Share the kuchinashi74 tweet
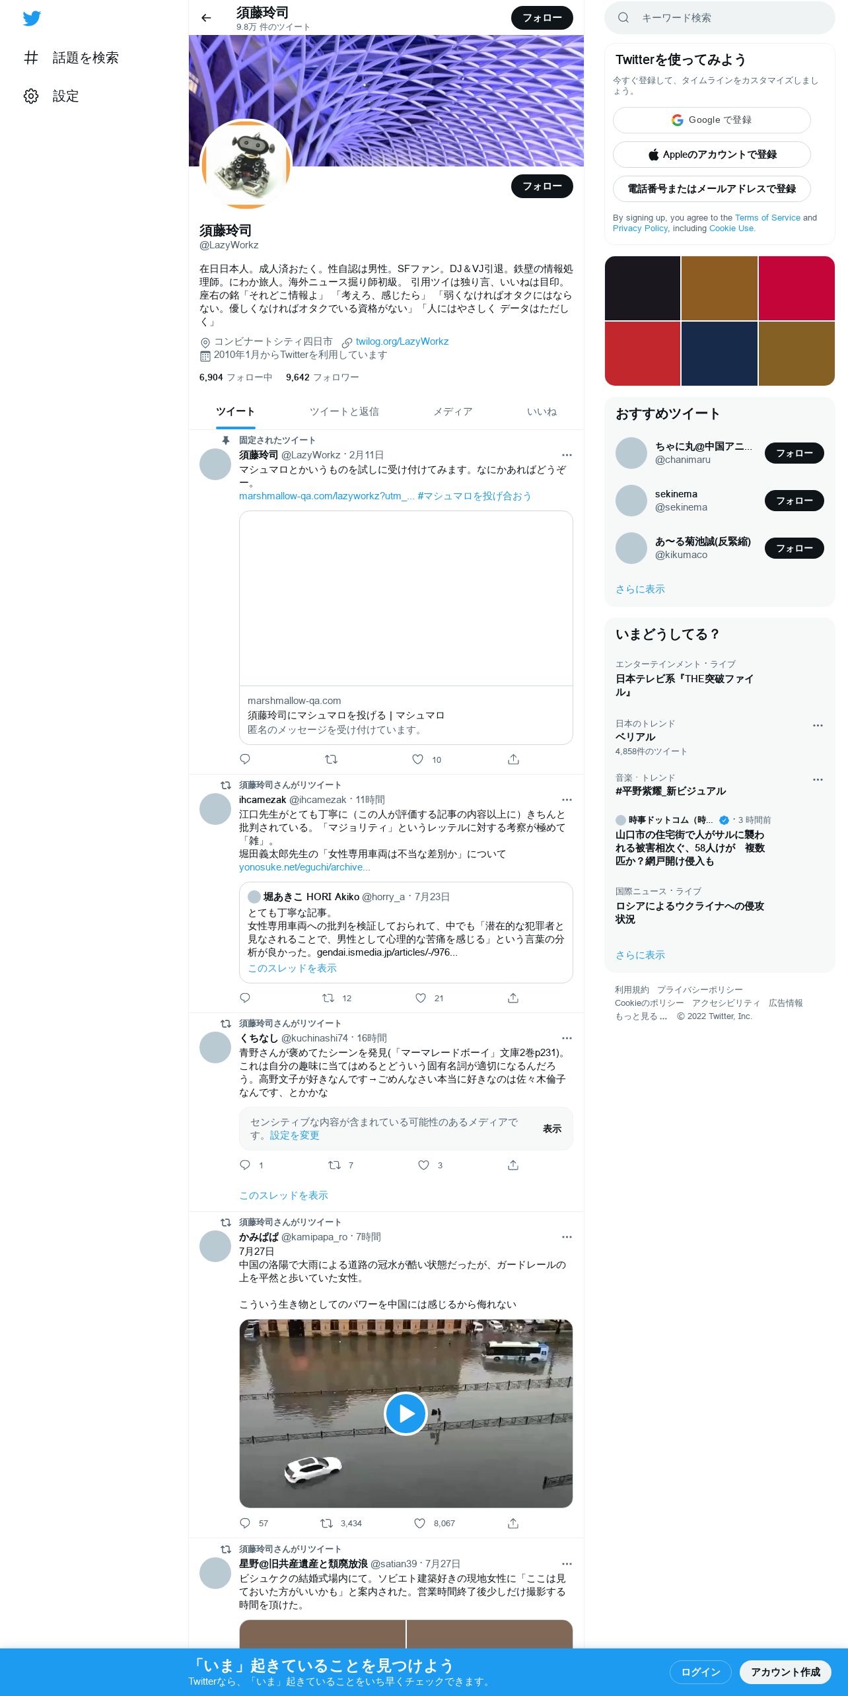 [x=513, y=1165]
